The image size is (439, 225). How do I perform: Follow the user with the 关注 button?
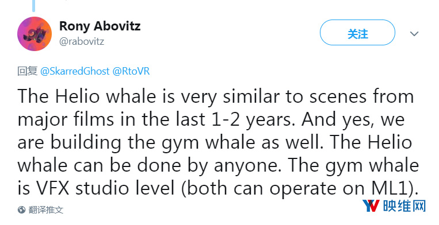click(x=357, y=33)
